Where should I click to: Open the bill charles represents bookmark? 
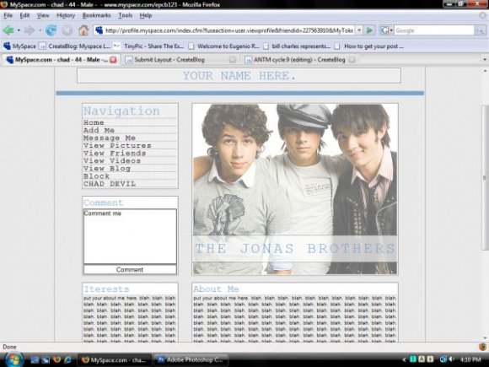[x=297, y=46]
